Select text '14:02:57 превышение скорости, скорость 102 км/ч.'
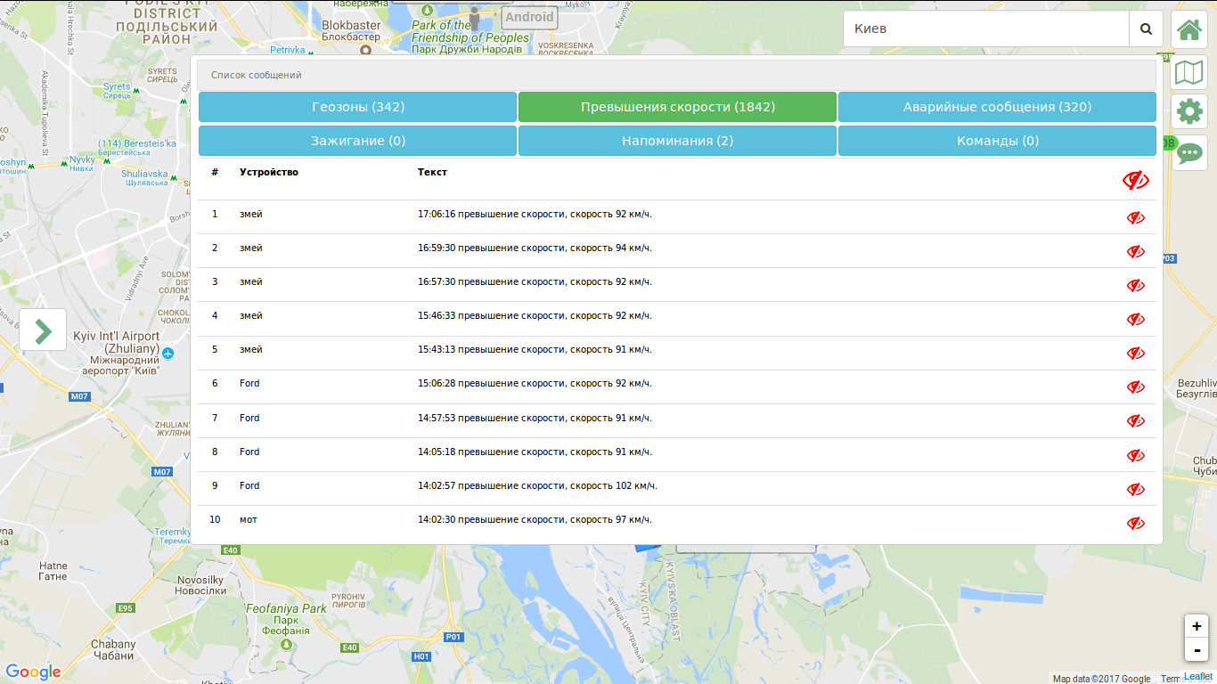This screenshot has width=1217, height=684. (537, 485)
